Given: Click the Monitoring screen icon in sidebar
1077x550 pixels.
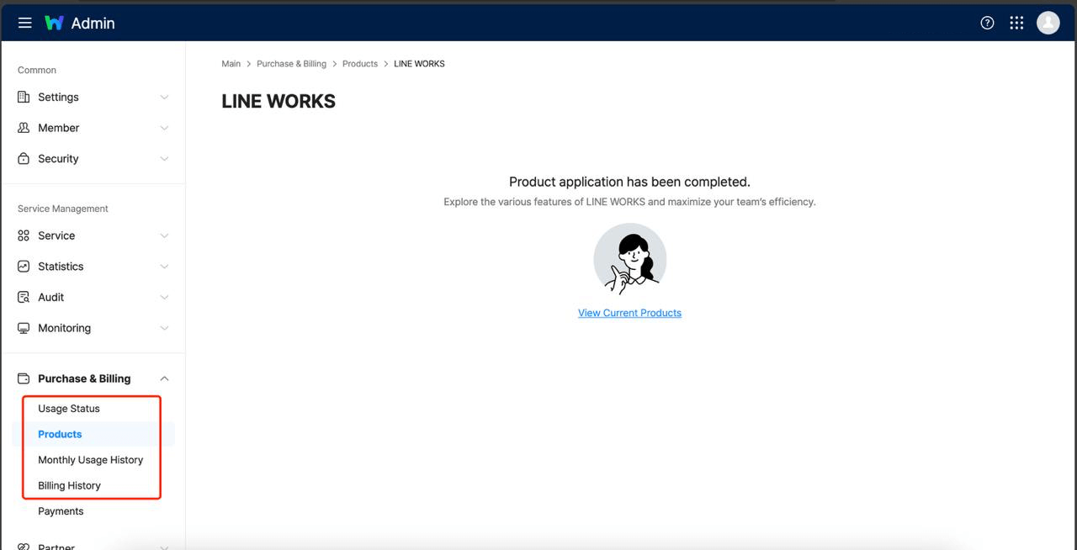Looking at the screenshot, I should [24, 328].
